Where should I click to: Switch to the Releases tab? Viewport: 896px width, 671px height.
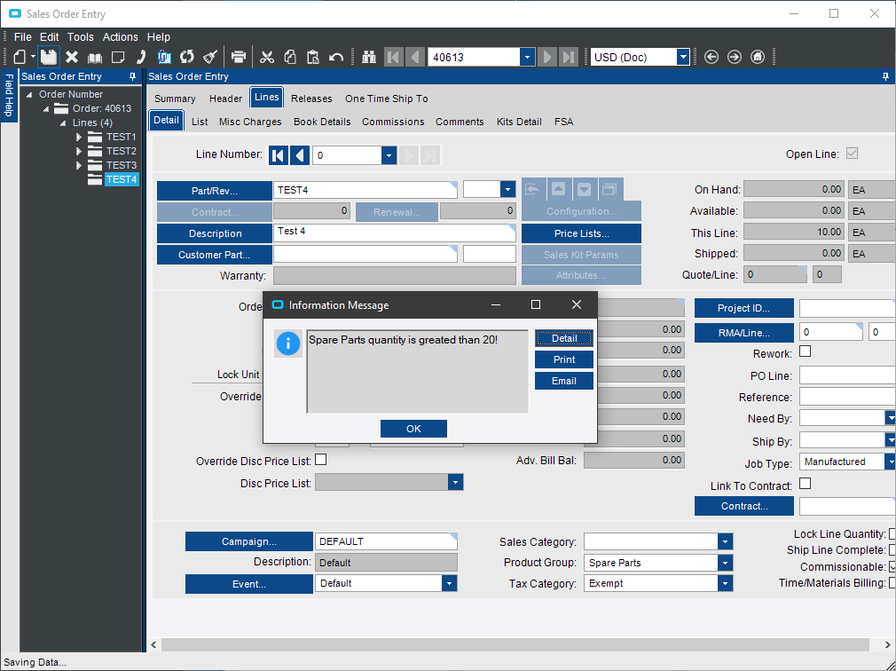click(311, 99)
